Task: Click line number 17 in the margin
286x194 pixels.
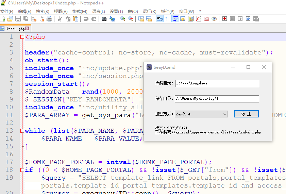Action: click(9, 162)
